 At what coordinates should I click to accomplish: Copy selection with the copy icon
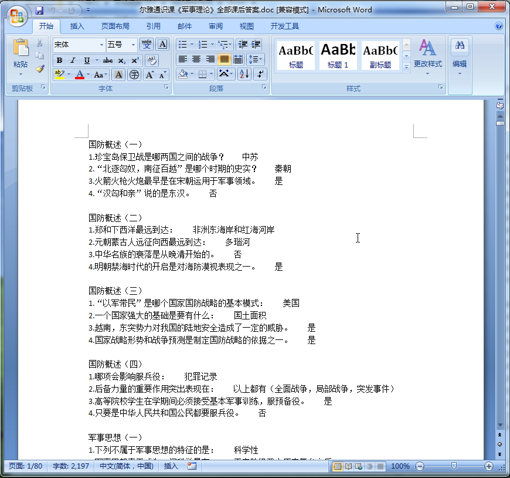coord(40,56)
